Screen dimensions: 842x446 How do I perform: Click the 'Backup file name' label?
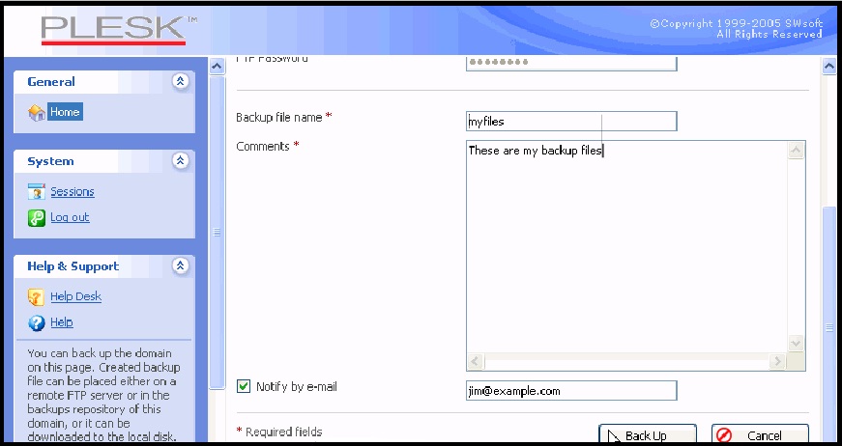[278, 118]
